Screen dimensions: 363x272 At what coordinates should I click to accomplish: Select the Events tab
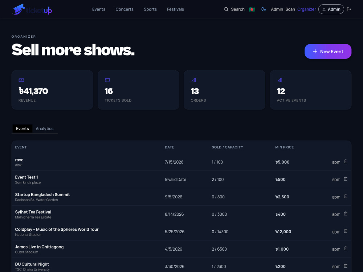[x=23, y=129]
